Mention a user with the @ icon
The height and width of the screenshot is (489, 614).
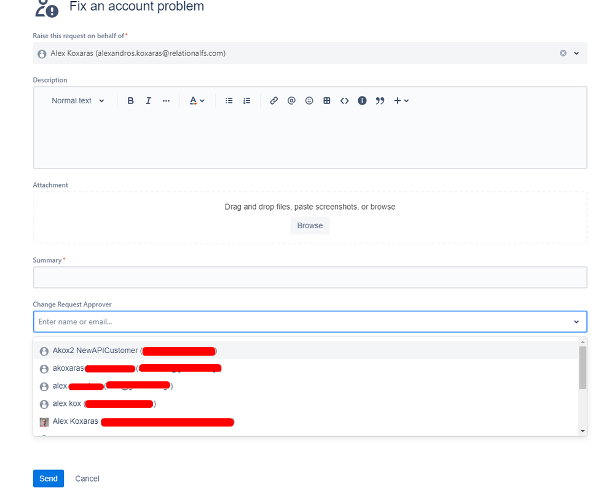(x=291, y=100)
